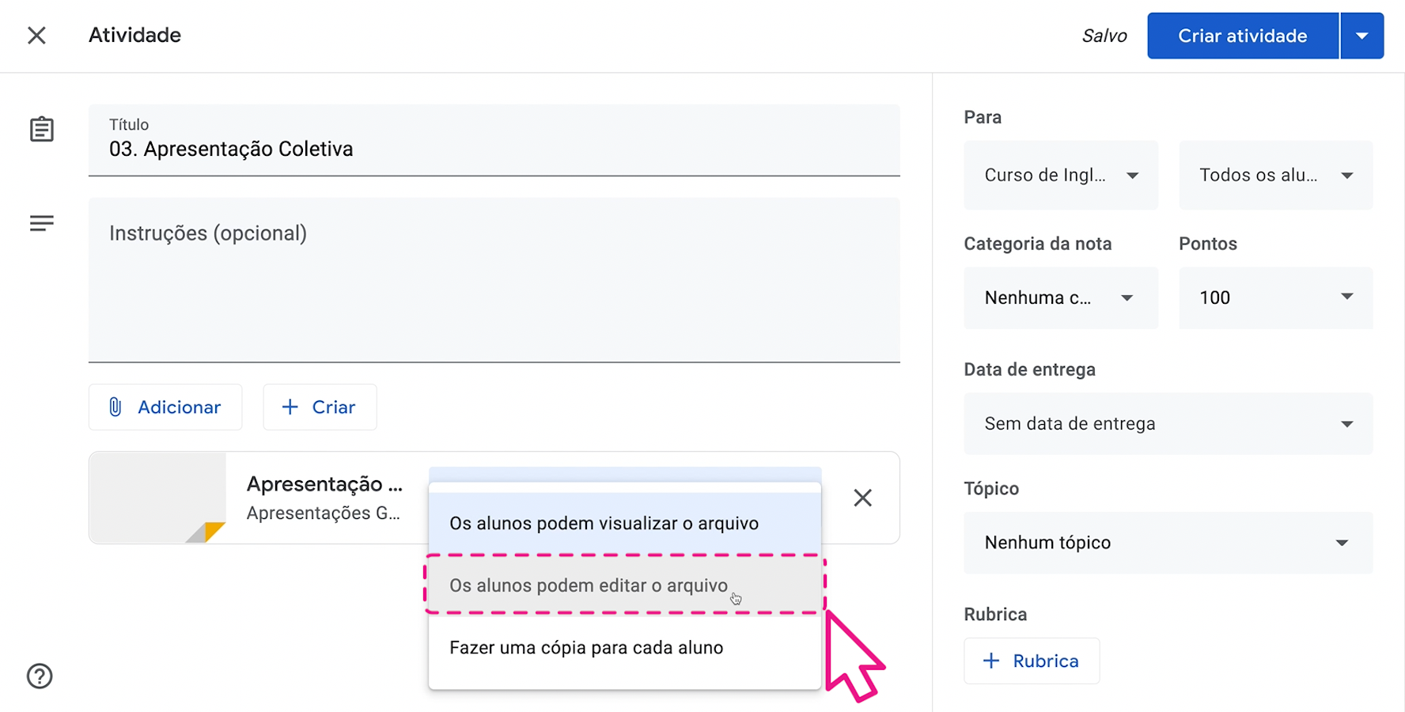The width and height of the screenshot is (1405, 712).
Task: Click the Data de entrega label
Action: pos(1030,369)
